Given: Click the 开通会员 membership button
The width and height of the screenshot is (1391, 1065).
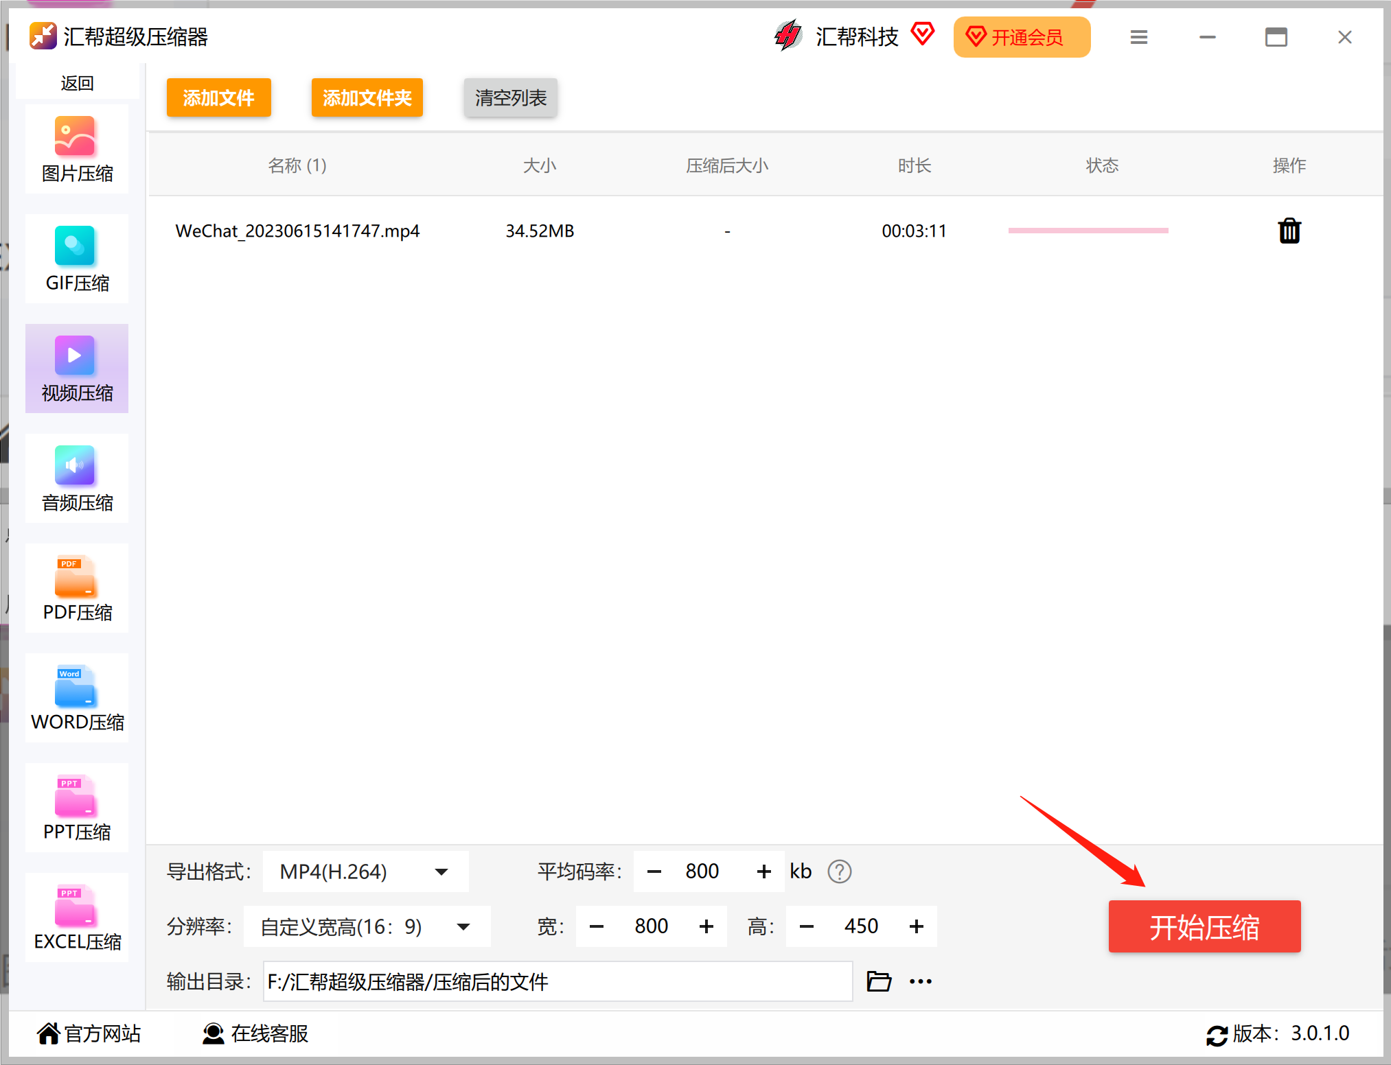Looking at the screenshot, I should pyautogui.click(x=1022, y=37).
